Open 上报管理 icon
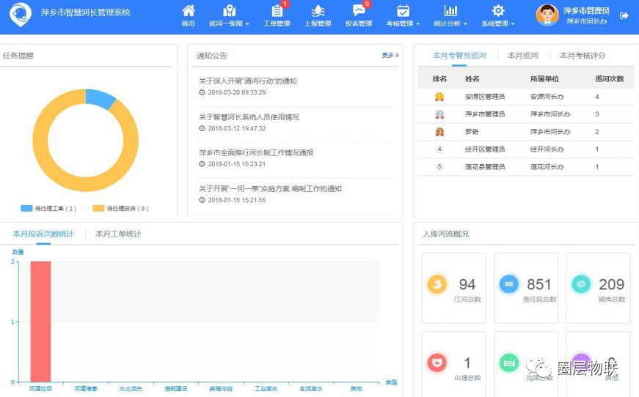Viewport: 639px width, 397px height. click(x=318, y=11)
